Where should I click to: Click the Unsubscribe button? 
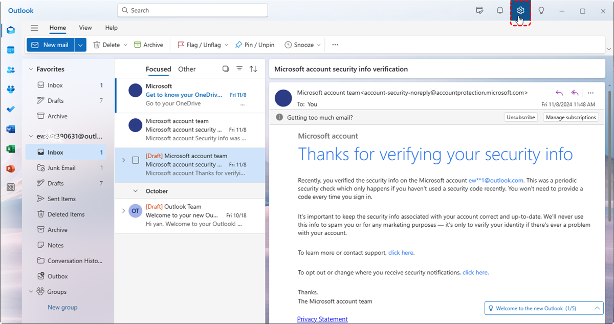pos(520,117)
